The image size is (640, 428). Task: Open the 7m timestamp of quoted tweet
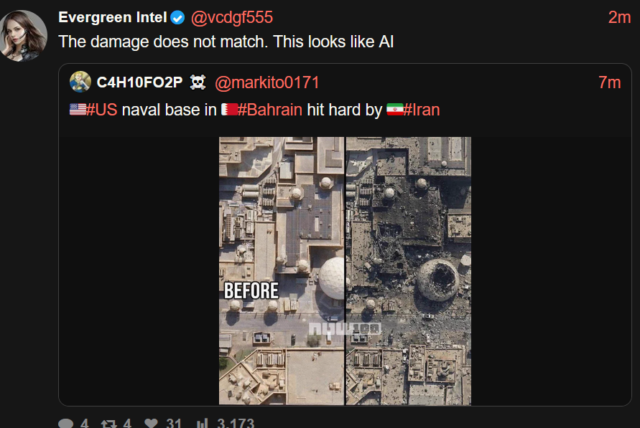(609, 82)
